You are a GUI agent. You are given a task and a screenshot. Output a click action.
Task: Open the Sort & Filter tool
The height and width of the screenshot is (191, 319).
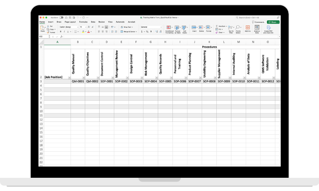pos(231,28)
